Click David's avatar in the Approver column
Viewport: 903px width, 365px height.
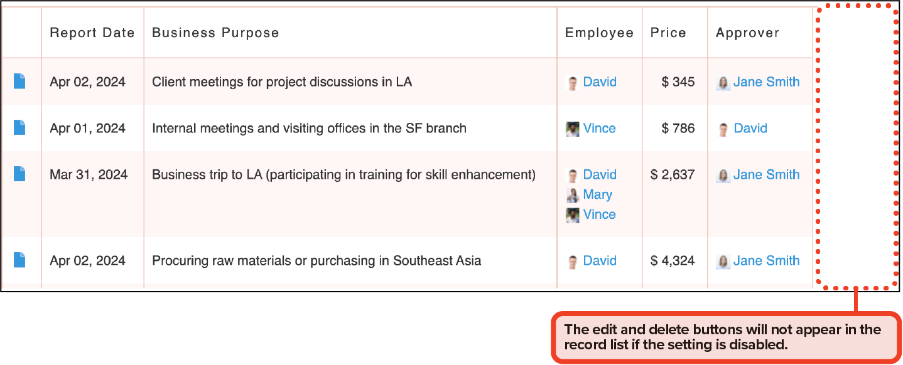click(723, 129)
